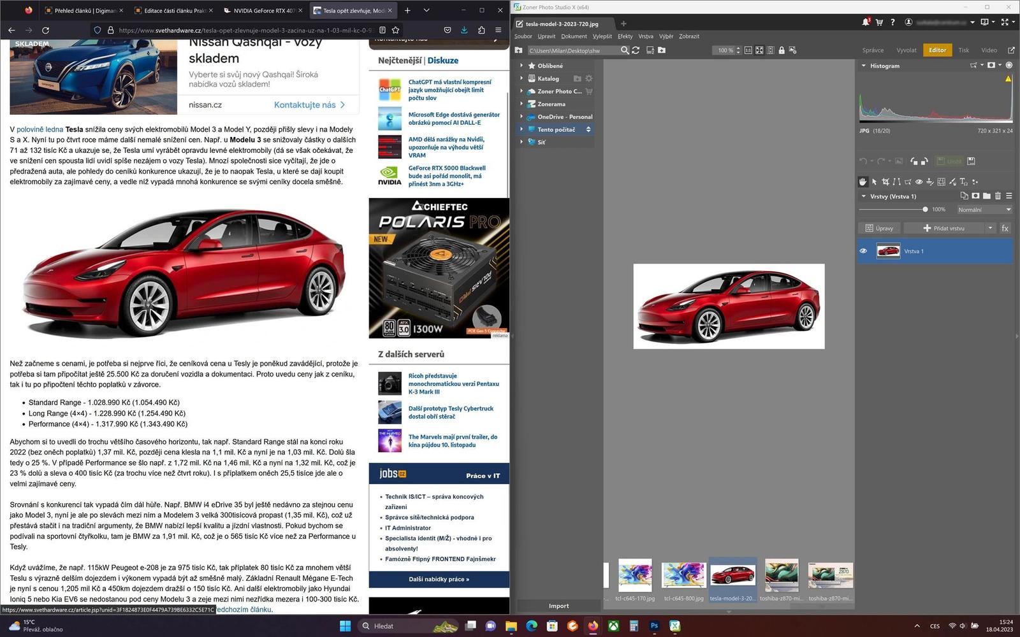Collapse the Histogram panel
The width and height of the screenshot is (1020, 637).
[x=864, y=66]
